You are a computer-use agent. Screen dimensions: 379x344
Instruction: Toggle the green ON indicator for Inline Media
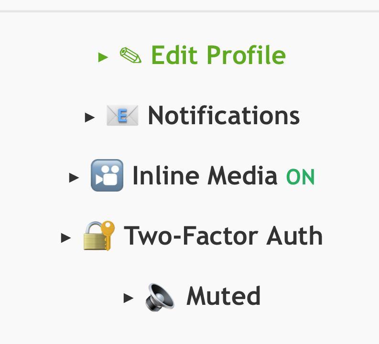[300, 177]
